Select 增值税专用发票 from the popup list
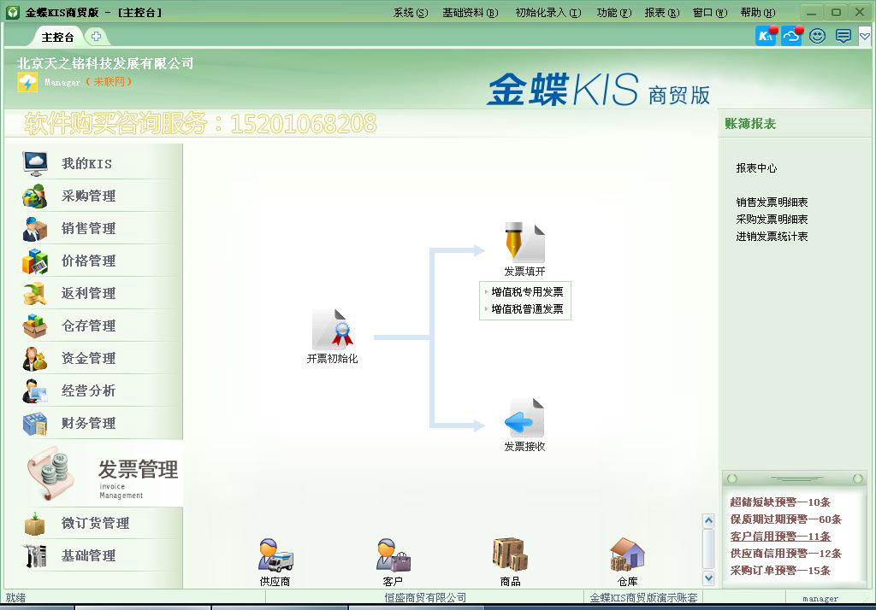Image resolution: width=876 pixels, height=610 pixels. tap(527, 293)
